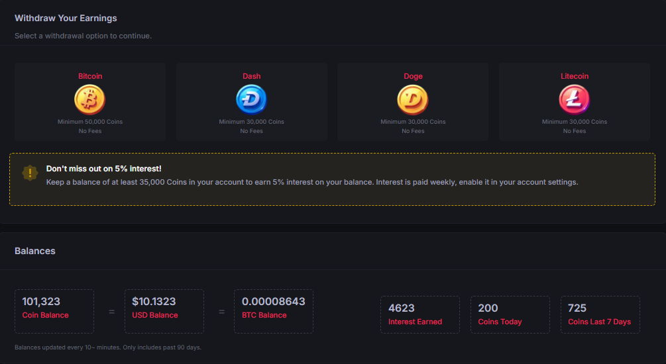Select the Dash coin icon

click(251, 99)
